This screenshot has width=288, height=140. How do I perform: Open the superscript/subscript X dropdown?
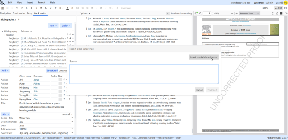tap(61, 8)
